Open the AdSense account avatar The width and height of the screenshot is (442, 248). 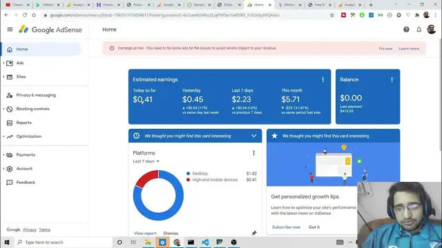(x=431, y=29)
